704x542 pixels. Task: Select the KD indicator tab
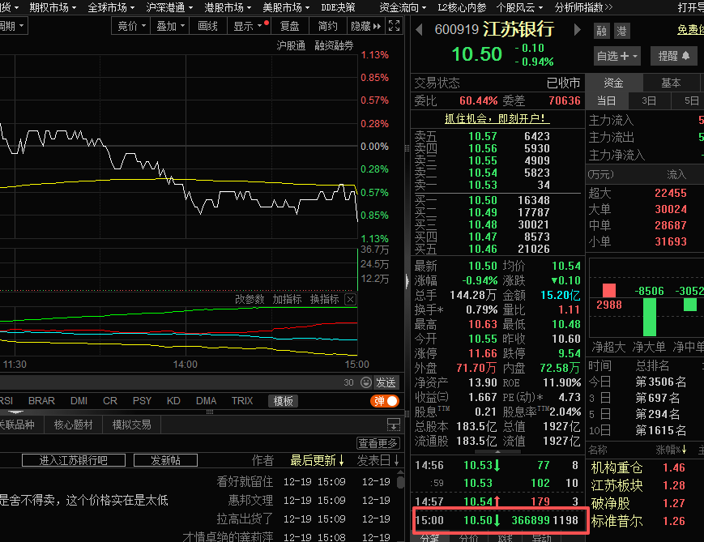coord(173,400)
